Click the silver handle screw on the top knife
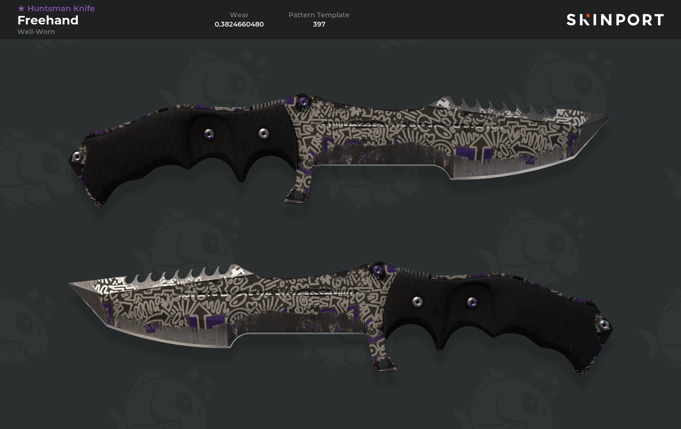Screen dimensions: 681x429 pos(264,133)
